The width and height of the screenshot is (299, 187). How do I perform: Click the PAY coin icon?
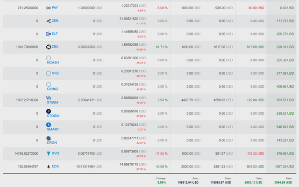49,8
